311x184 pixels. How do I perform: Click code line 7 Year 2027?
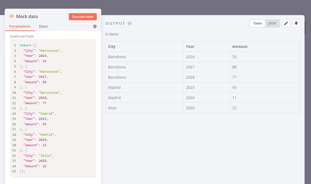[36, 77]
